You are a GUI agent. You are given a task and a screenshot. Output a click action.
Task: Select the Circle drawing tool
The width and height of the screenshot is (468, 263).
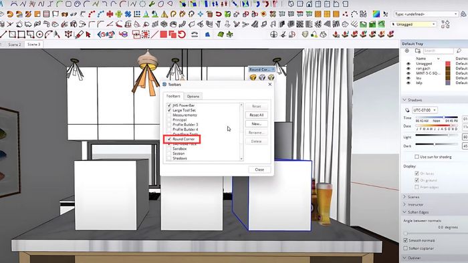point(39,35)
